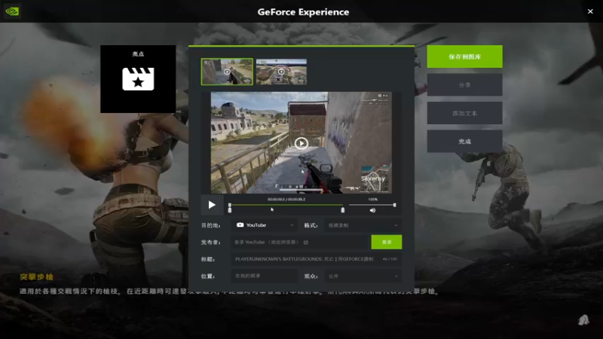Click the video timeline progress bar

click(x=286, y=205)
